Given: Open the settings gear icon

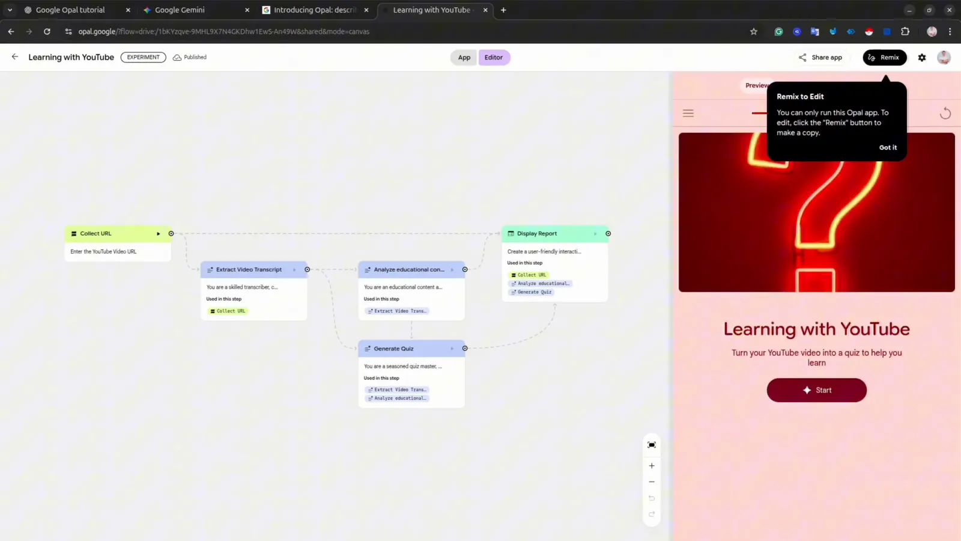Looking at the screenshot, I should 922,58.
